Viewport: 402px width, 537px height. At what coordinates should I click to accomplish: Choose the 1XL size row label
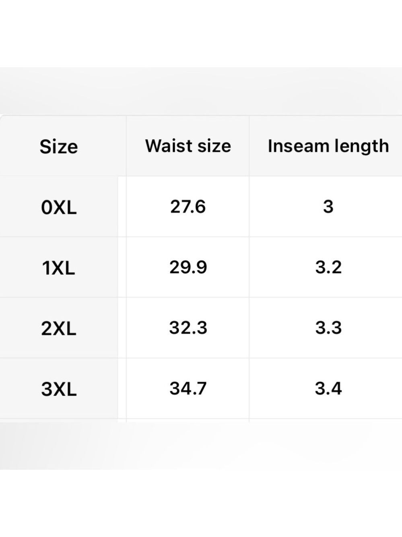pyautogui.click(x=59, y=267)
